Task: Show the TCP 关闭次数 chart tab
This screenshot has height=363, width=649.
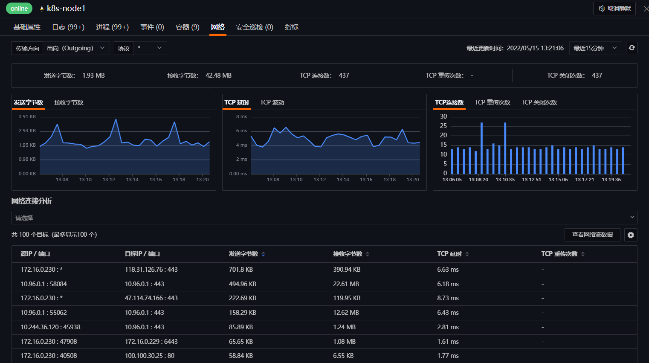Action: point(539,102)
